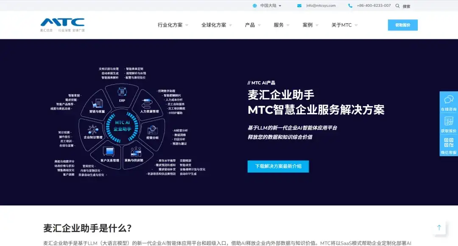This screenshot has width=458, height=246.
Task: Open the 在线咨询 chat icon on right sidebar
Action: coord(449,99)
